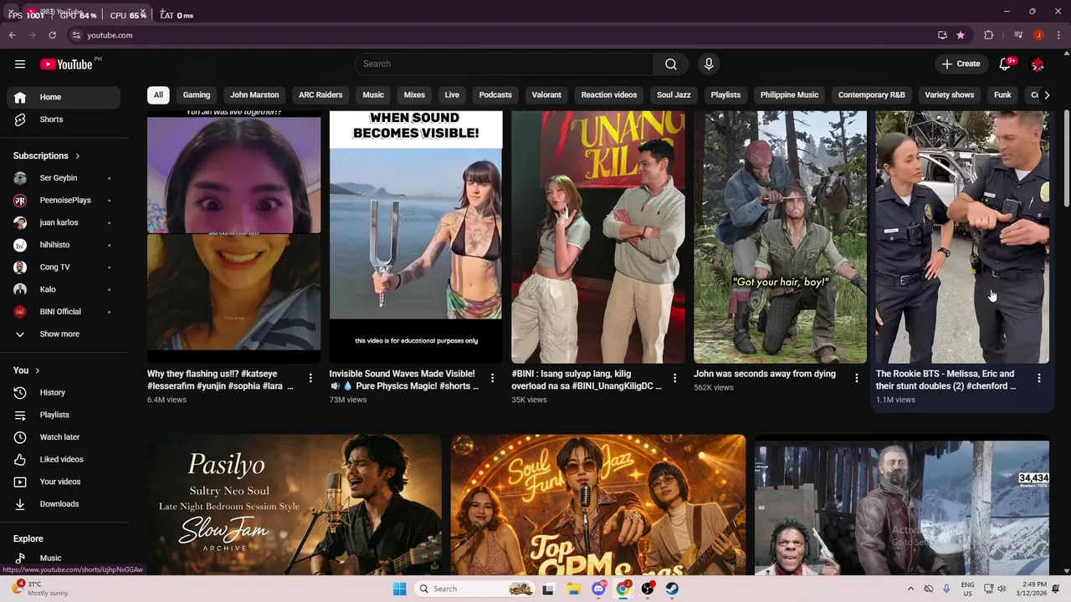This screenshot has height=602, width=1071.
Task: Open options for 'The Rookie BTS' short
Action: 1039,378
